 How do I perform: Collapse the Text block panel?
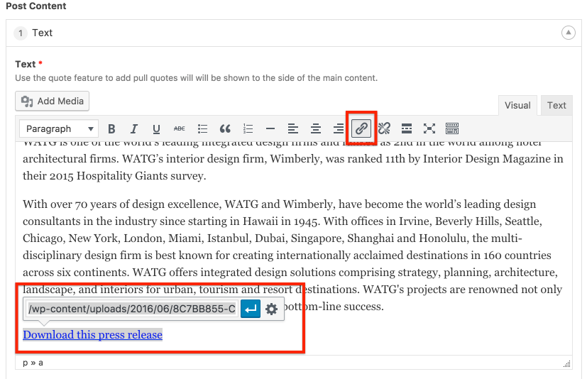[x=568, y=33]
